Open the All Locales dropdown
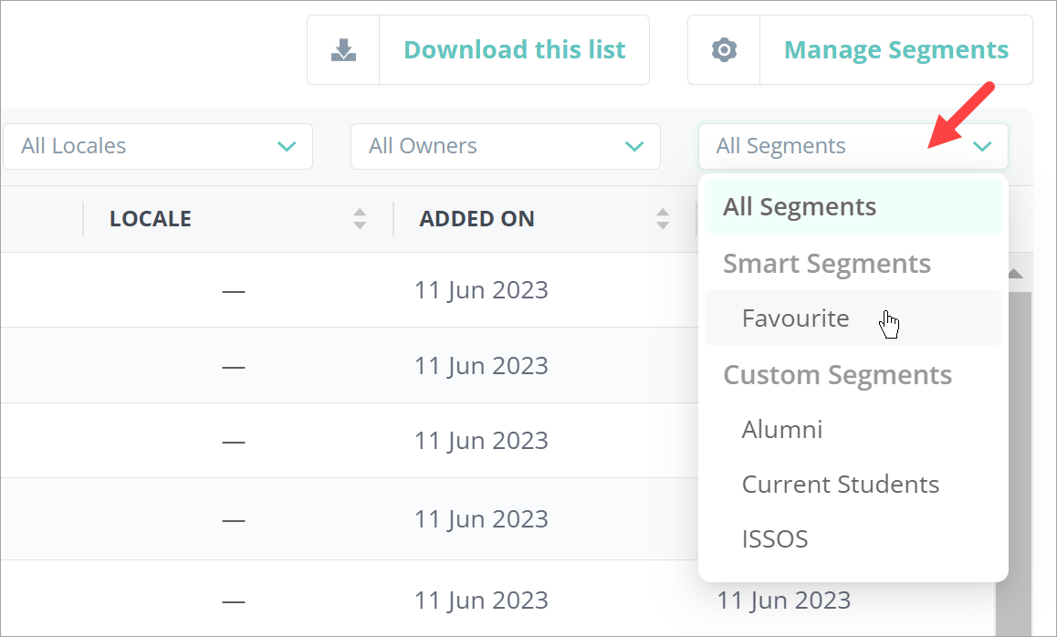The height and width of the screenshot is (637, 1057). [x=157, y=146]
